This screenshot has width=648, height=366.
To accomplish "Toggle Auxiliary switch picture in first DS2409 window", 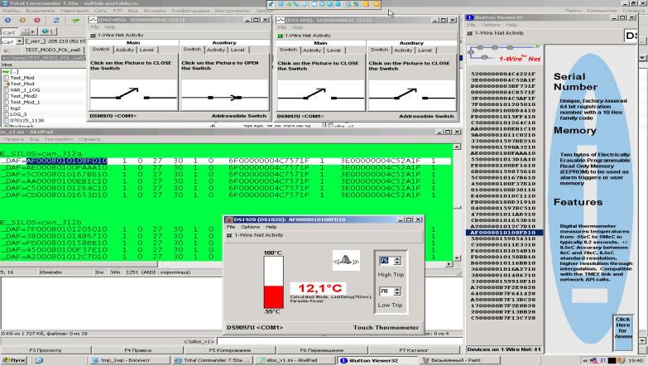I will (x=224, y=95).
